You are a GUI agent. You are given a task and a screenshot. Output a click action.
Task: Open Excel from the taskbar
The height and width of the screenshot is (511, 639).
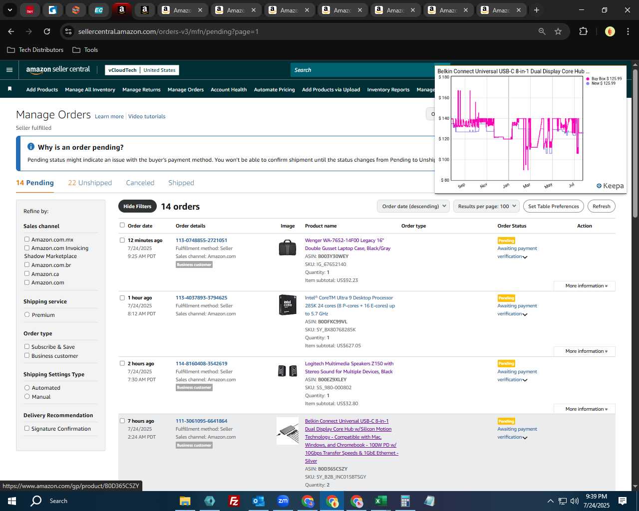[x=380, y=501]
